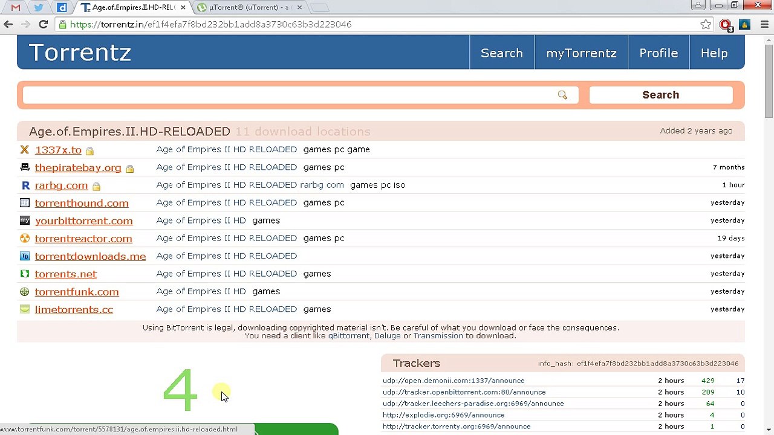Open the Chrome menu

coord(763,24)
